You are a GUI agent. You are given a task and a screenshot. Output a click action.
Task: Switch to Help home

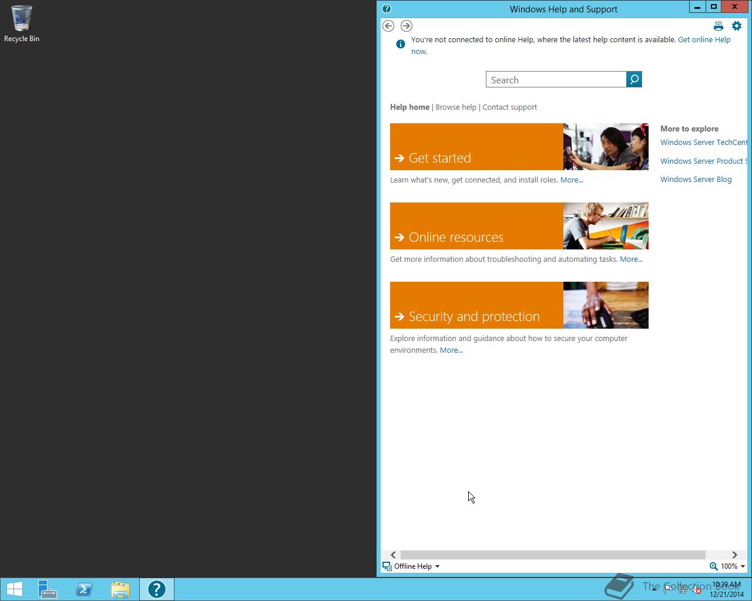coord(409,107)
